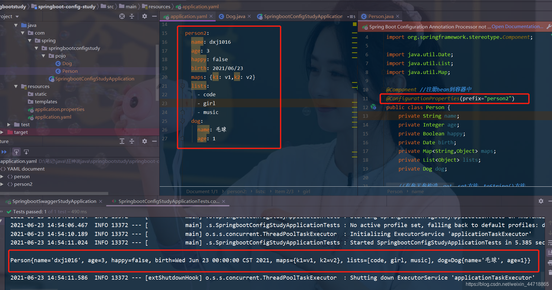
Task: Click springboot-config-study in breadcrumb path
Action: pos(64,6)
